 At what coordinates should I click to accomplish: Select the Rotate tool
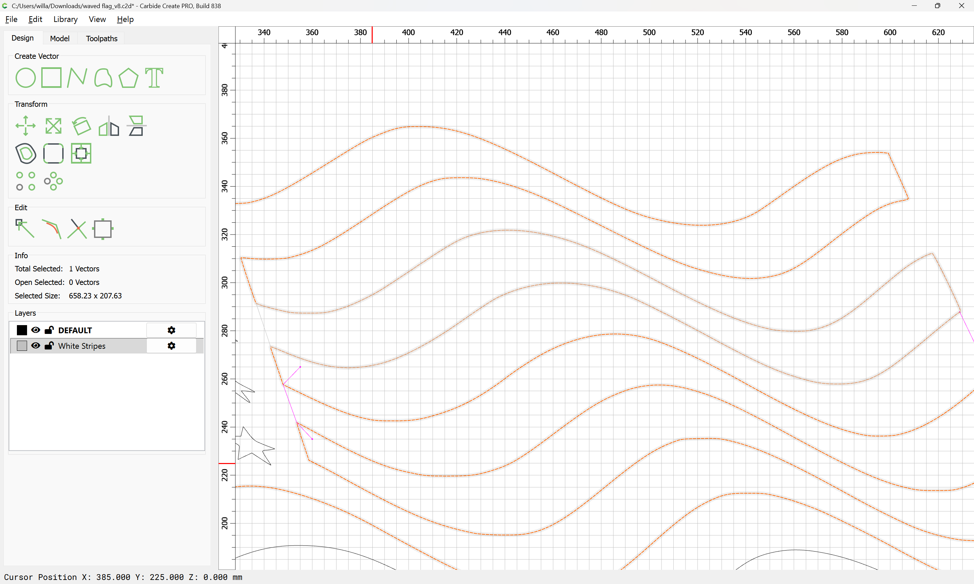tap(81, 126)
